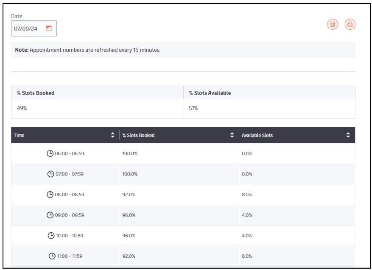The width and height of the screenshot is (372, 270).
Task: Click the clock icon for 10:00 - 10:59
Action: [51, 236]
